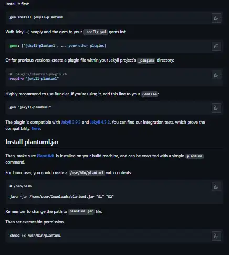229x255 pixels.
Task: Copy the Gemfile gem line snippet
Action: tap(216, 108)
